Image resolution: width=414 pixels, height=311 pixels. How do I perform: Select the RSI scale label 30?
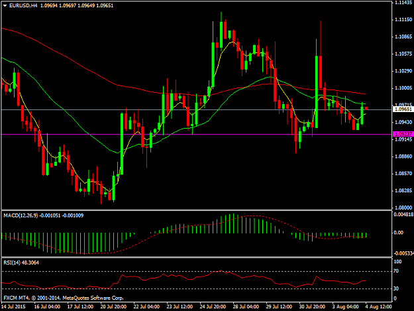(396, 289)
